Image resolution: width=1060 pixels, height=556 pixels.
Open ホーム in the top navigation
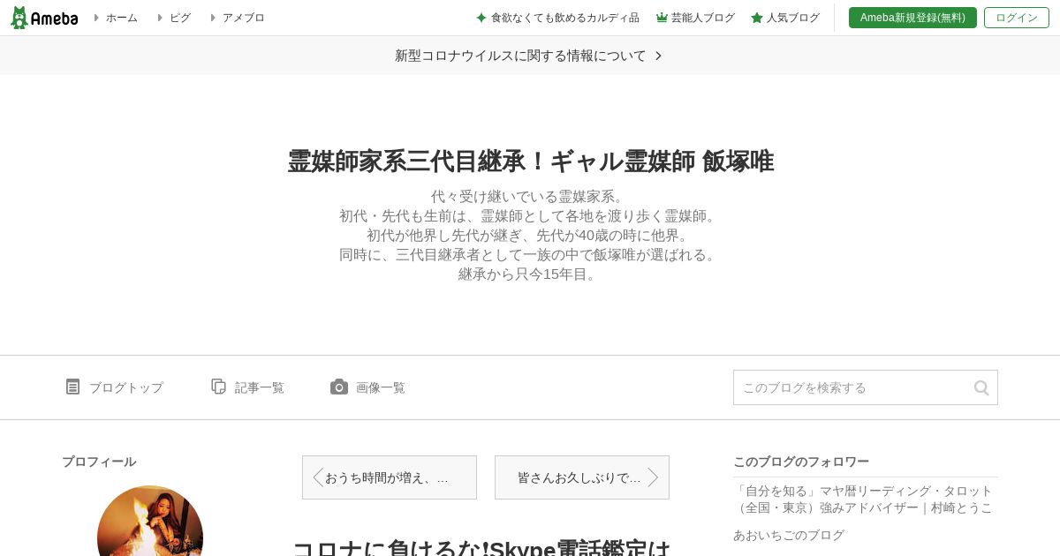(x=121, y=18)
